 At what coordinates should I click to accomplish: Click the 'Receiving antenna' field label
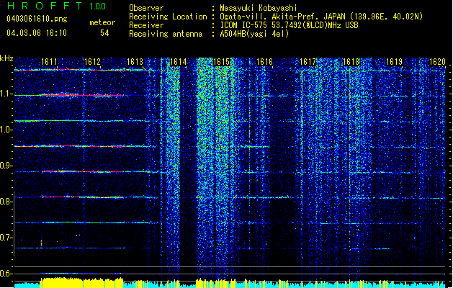coord(166,34)
